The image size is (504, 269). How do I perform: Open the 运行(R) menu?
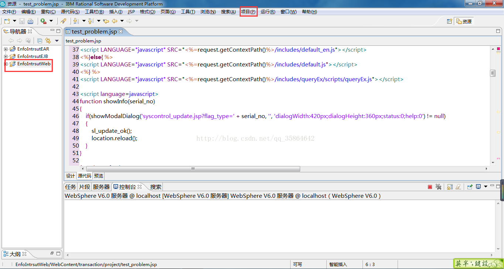click(x=268, y=12)
